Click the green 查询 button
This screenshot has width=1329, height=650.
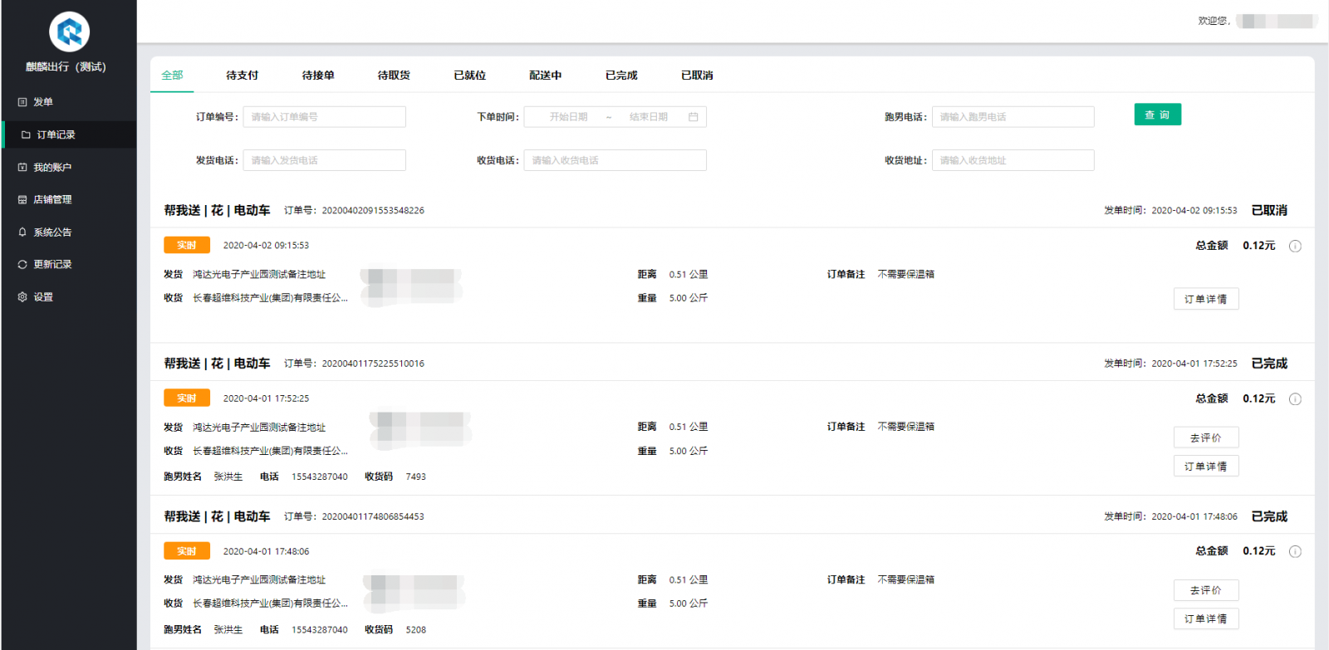pyautogui.click(x=1157, y=115)
